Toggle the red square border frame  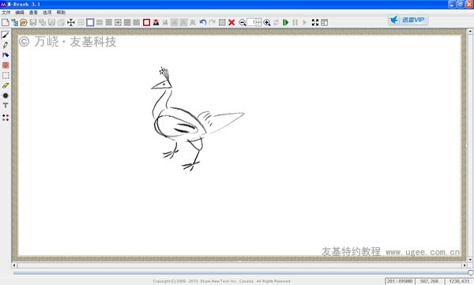[147, 22]
